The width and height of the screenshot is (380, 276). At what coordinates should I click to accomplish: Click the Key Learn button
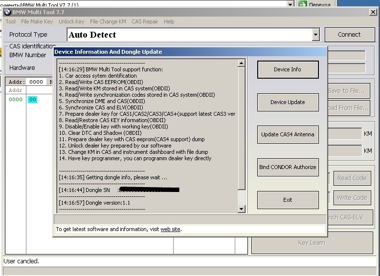pyautogui.click(x=312, y=243)
